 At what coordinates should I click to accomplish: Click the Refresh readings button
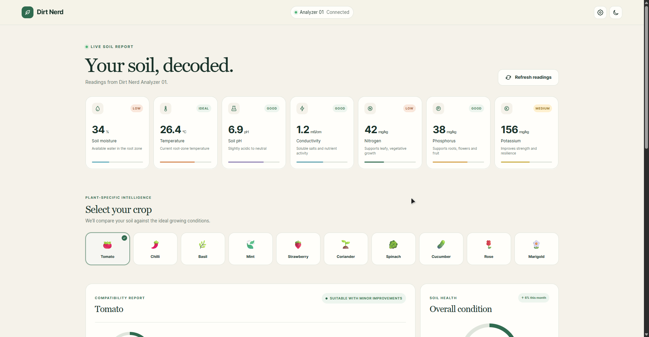[528, 77]
